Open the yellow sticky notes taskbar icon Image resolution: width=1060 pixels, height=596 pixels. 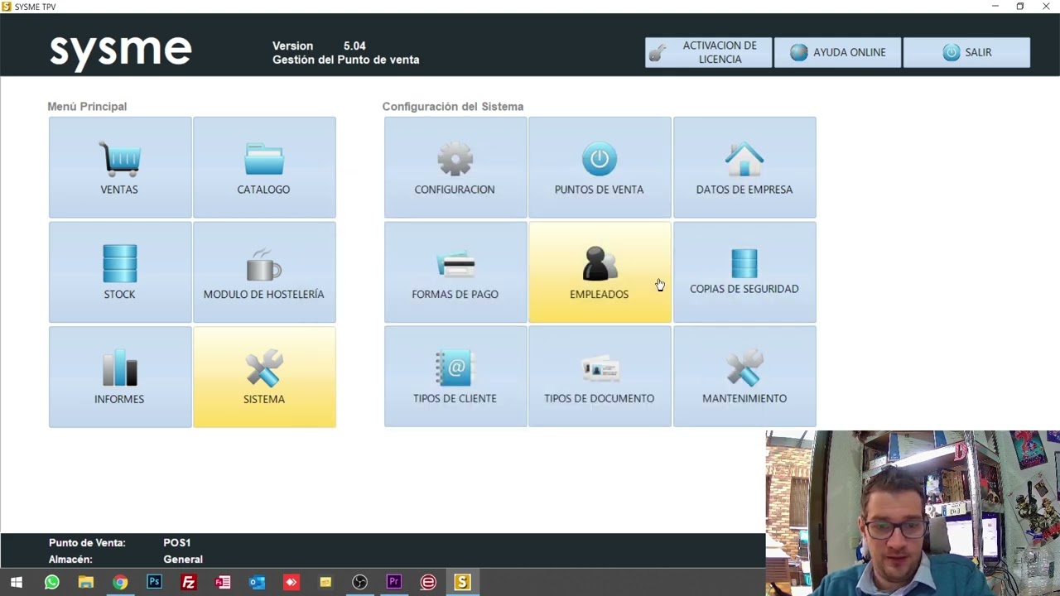(325, 583)
